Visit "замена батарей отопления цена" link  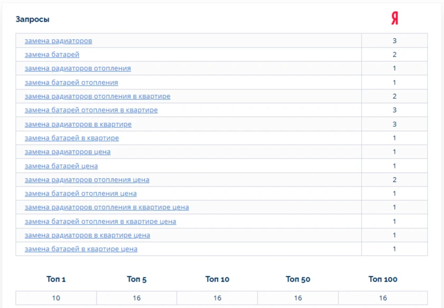(x=81, y=193)
